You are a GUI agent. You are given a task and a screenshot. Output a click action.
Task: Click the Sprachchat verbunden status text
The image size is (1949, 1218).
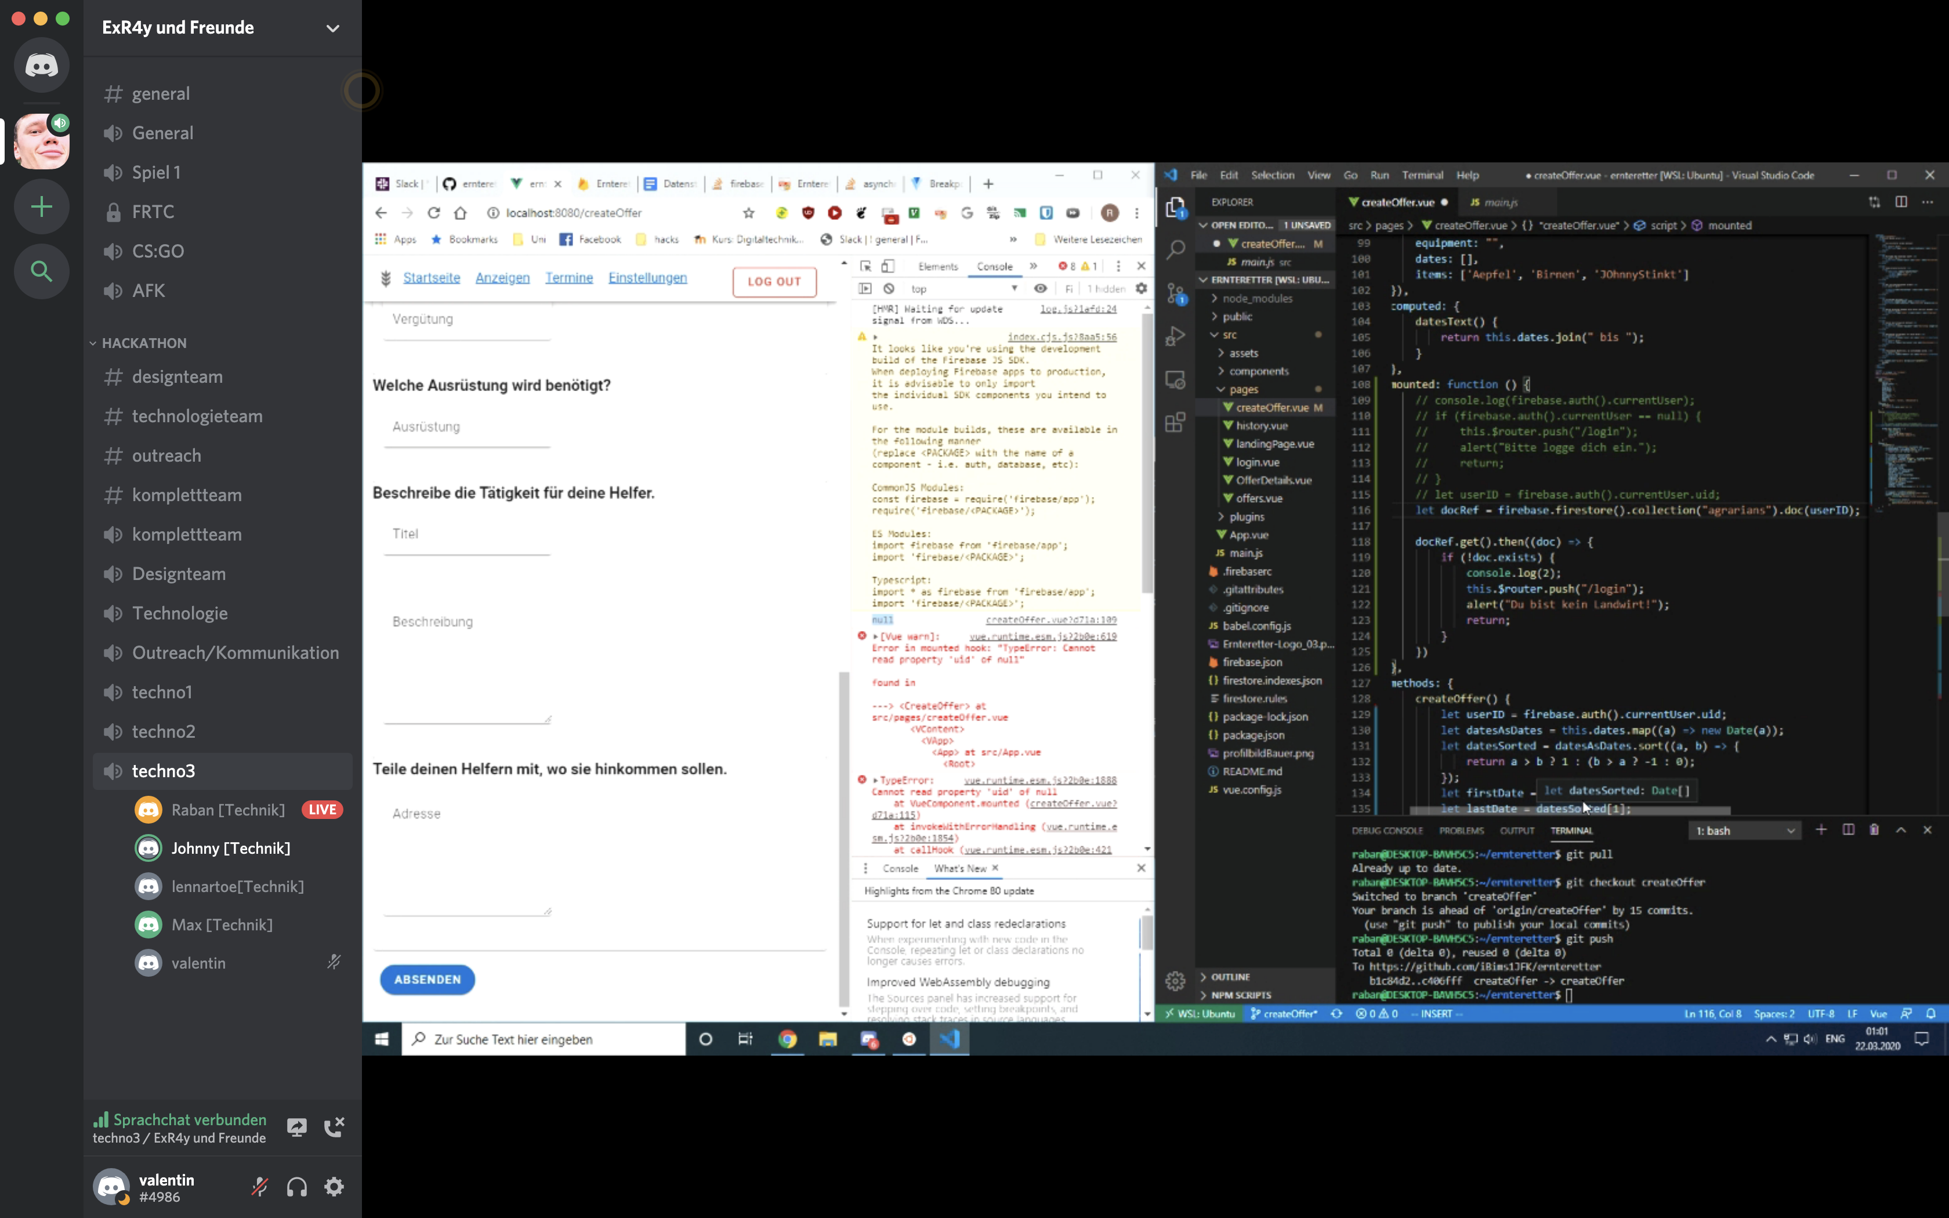[189, 1119]
